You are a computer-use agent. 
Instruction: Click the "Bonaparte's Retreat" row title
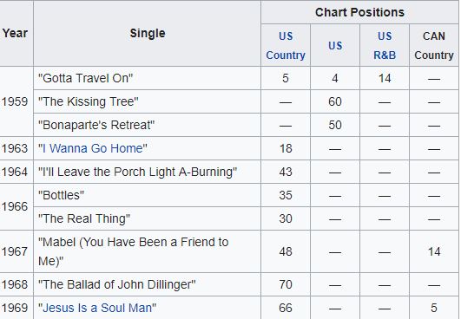(x=148, y=125)
